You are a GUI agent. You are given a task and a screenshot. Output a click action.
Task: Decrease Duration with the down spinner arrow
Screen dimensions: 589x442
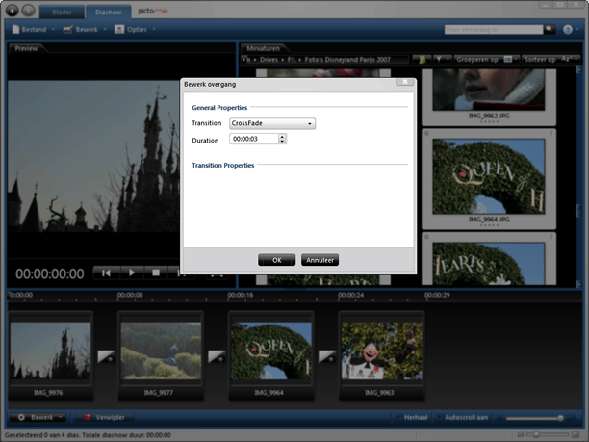282,142
